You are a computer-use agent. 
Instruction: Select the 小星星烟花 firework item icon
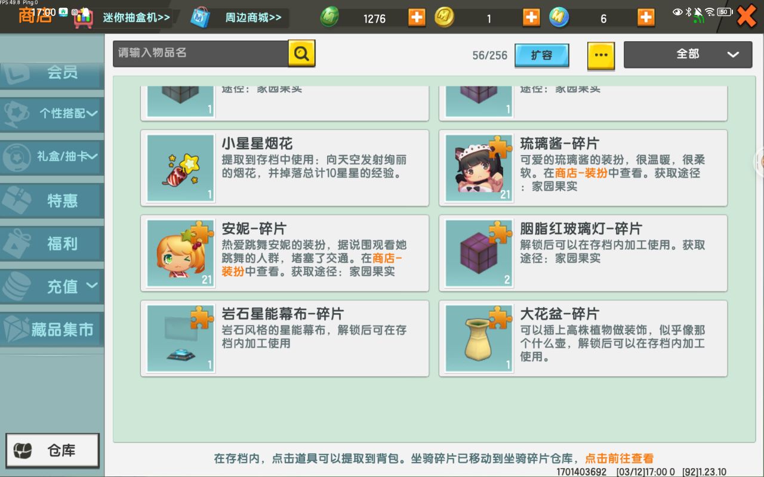point(181,168)
